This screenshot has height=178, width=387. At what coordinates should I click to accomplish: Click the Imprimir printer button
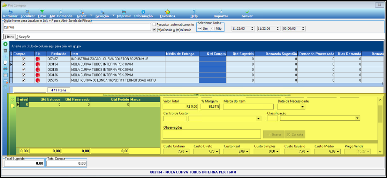(124, 14)
